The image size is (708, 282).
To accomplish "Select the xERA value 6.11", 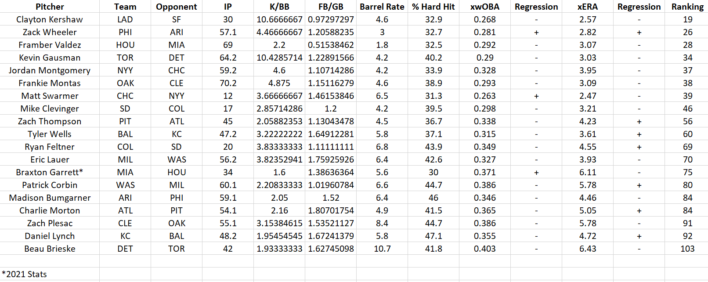I will [588, 172].
